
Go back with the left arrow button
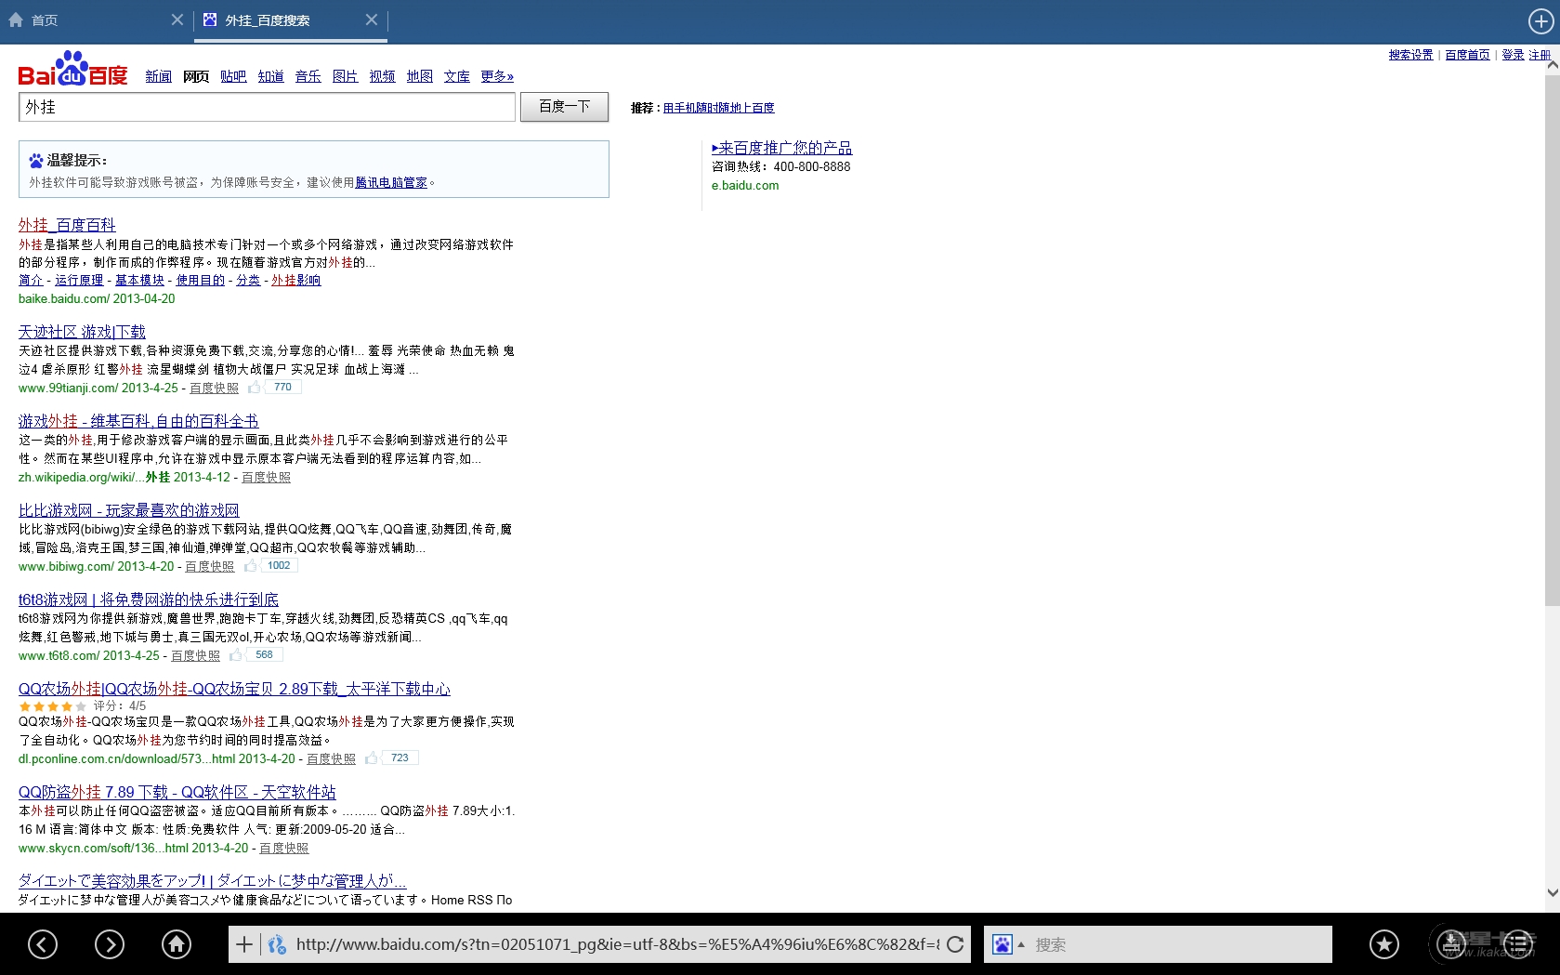point(43,944)
